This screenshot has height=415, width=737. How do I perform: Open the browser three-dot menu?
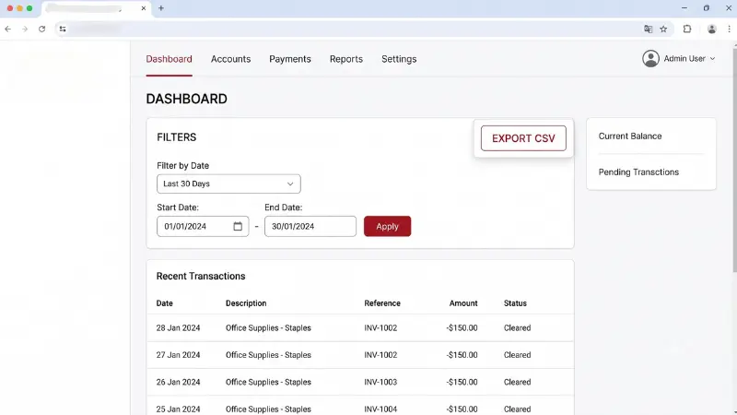coord(729,30)
